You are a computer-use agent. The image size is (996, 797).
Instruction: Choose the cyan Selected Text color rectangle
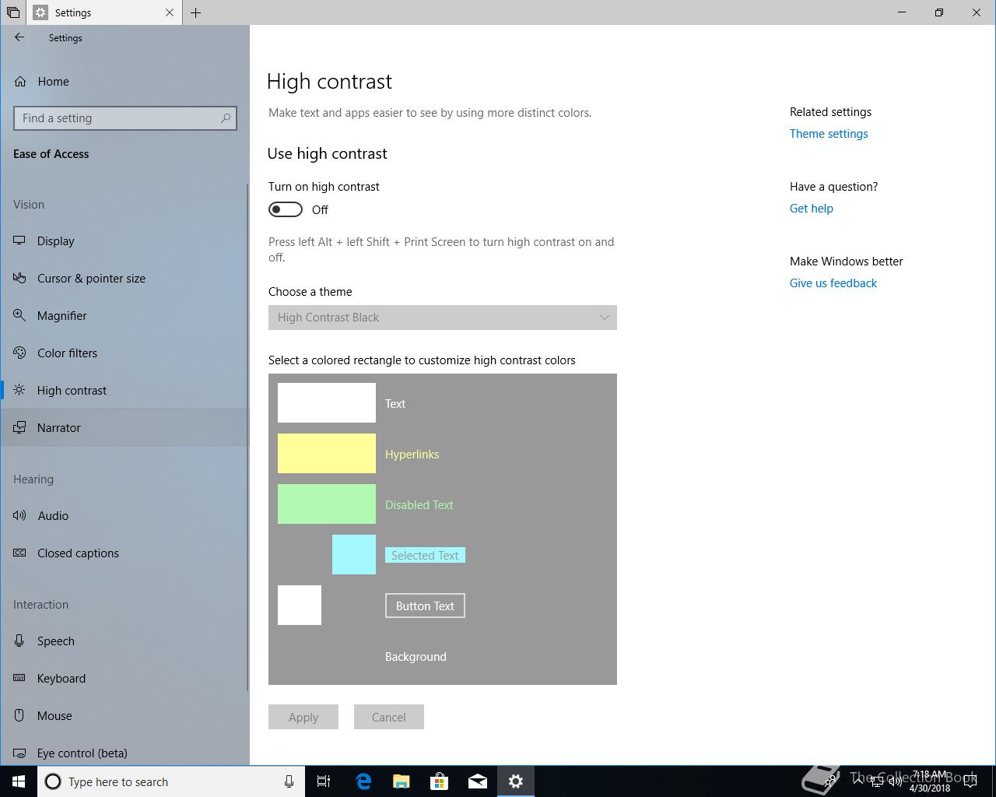point(354,554)
